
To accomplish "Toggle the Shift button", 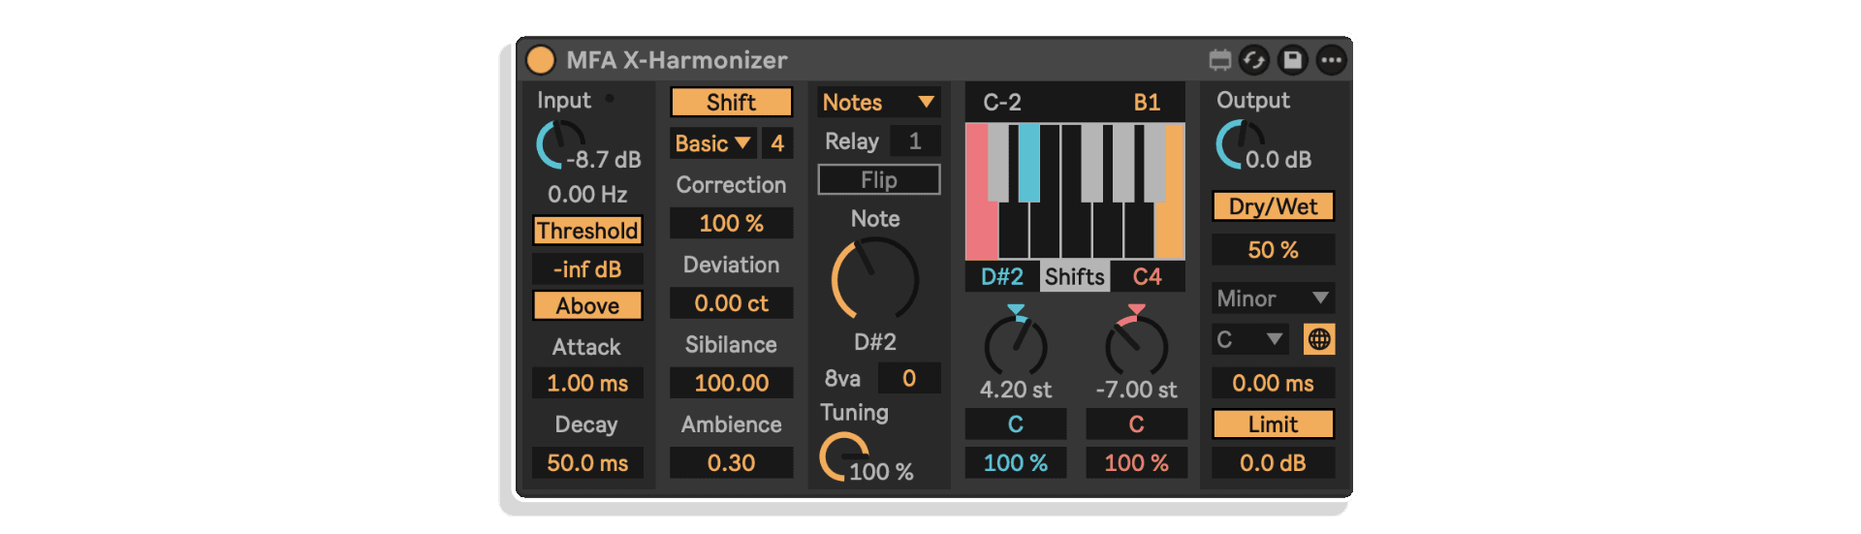I will (x=732, y=102).
